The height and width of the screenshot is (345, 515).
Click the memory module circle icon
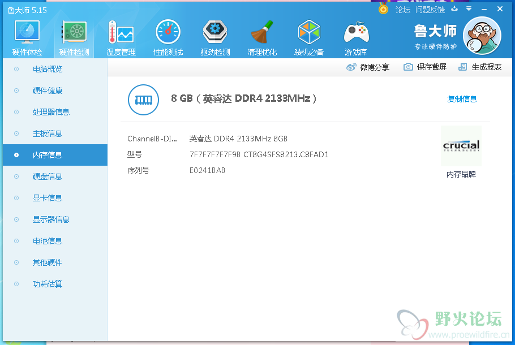tap(144, 100)
